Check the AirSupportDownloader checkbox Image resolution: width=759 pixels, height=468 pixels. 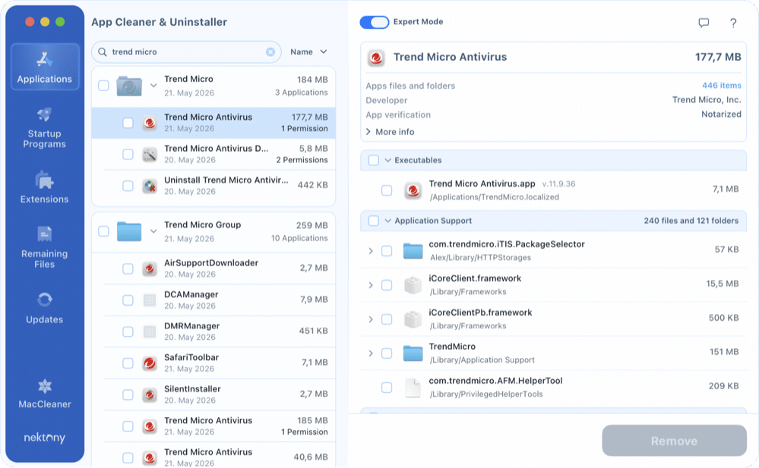[128, 269]
